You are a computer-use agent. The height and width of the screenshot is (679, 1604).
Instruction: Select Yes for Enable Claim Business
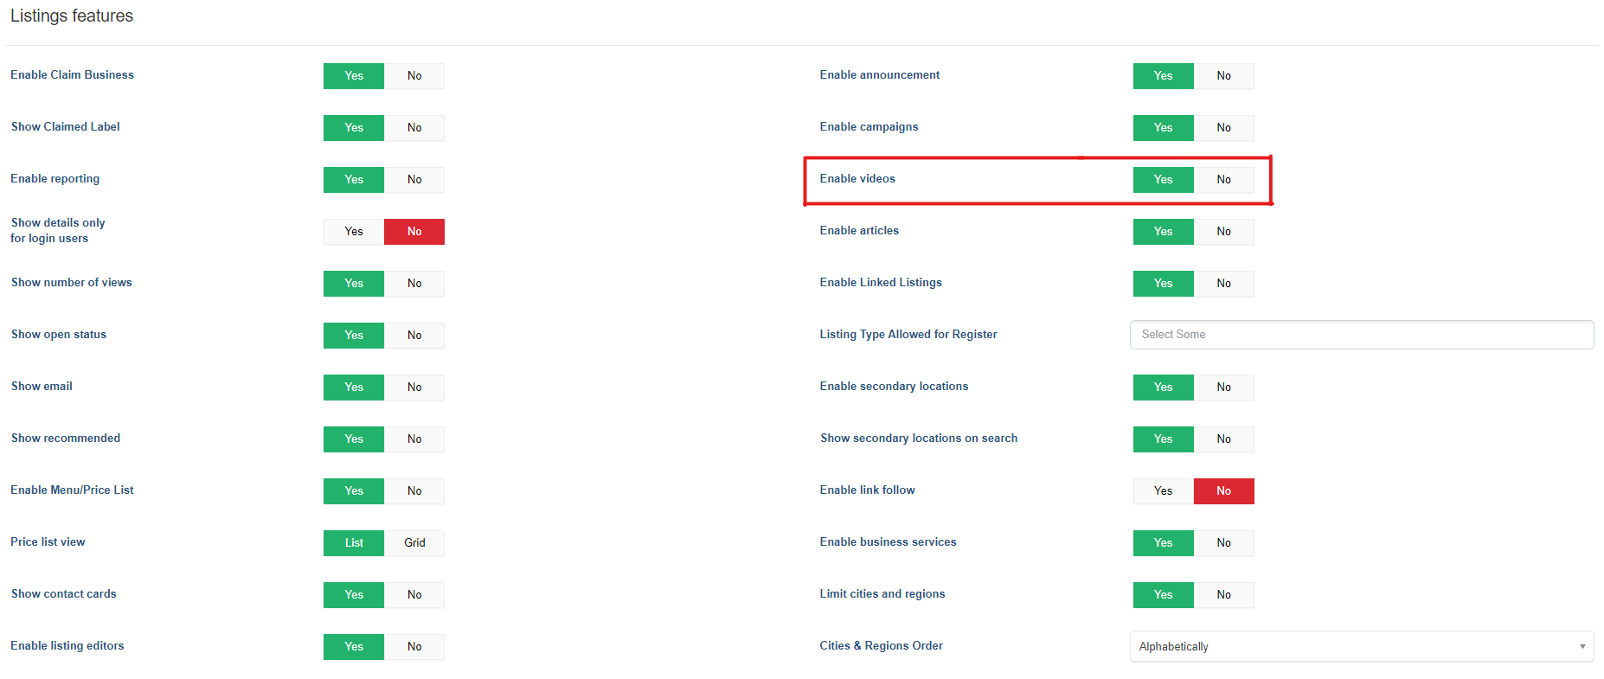[x=354, y=76]
